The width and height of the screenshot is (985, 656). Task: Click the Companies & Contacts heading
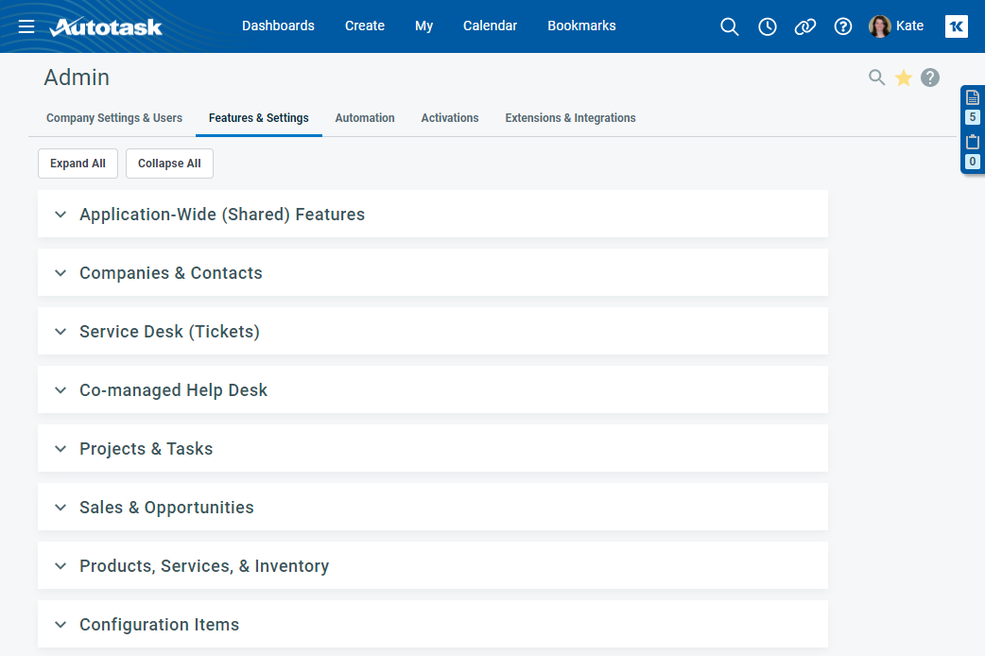(x=171, y=273)
